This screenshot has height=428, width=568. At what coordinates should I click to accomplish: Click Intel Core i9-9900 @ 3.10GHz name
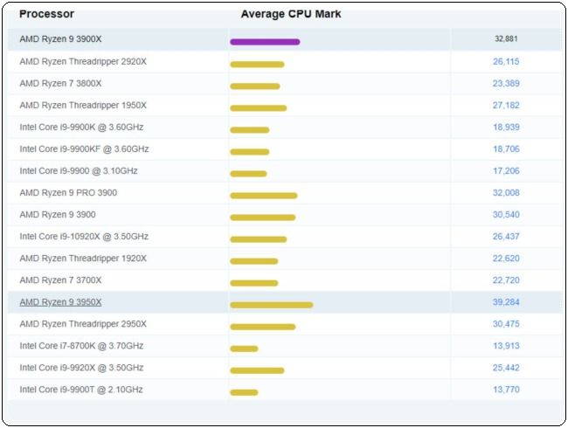coord(79,170)
